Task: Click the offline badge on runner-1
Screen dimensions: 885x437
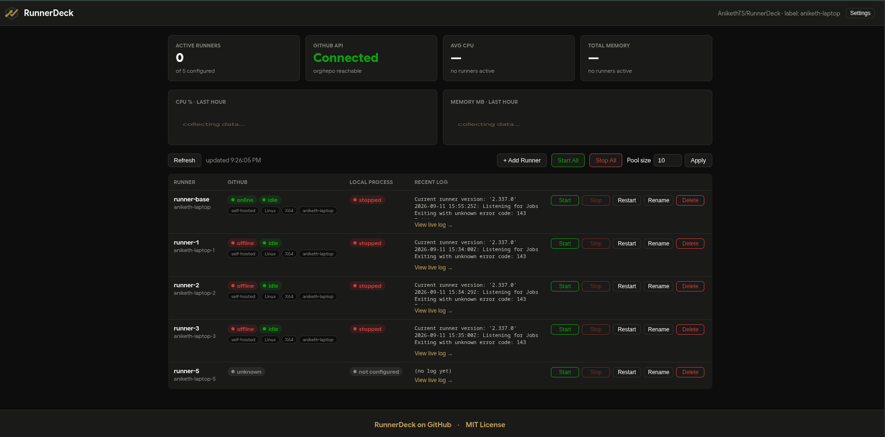Action: pyautogui.click(x=243, y=243)
